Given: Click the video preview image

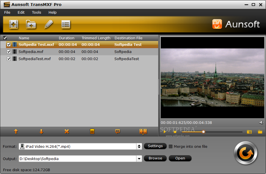Looking at the screenshot, I should [x=213, y=77].
